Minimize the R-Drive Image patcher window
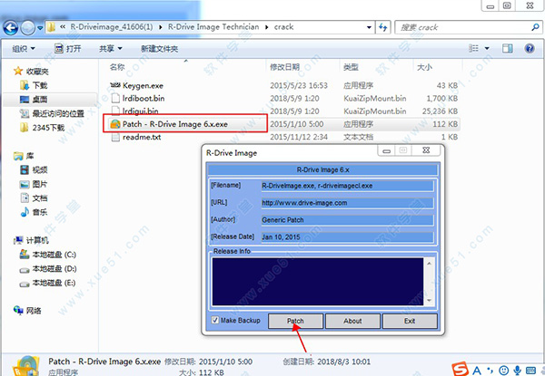 coord(387,150)
